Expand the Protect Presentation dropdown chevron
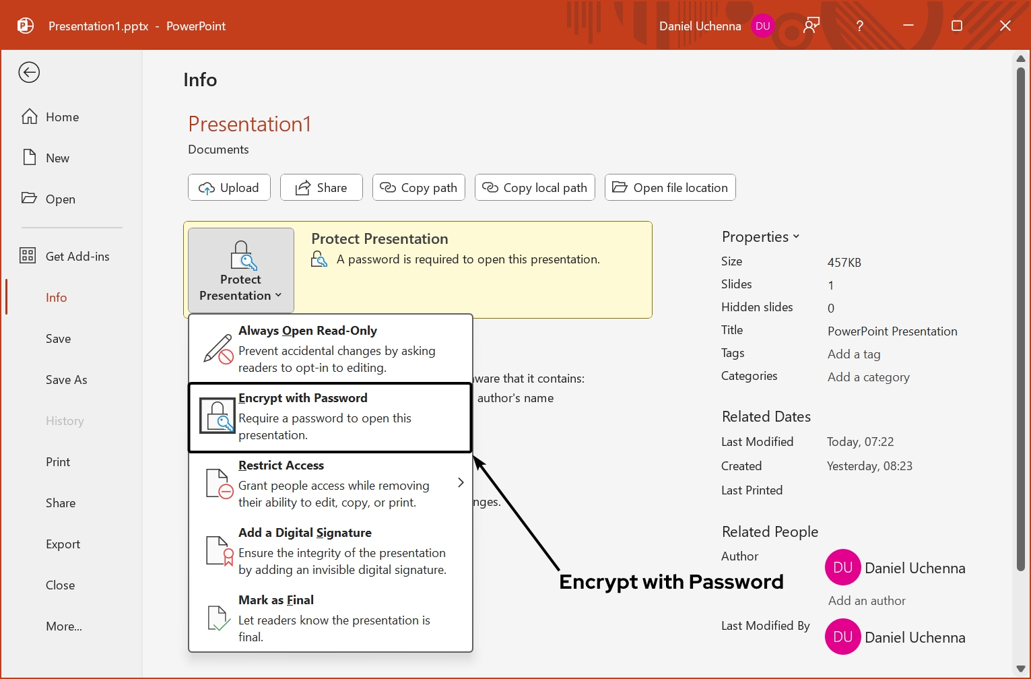The image size is (1031, 679). coord(279,295)
